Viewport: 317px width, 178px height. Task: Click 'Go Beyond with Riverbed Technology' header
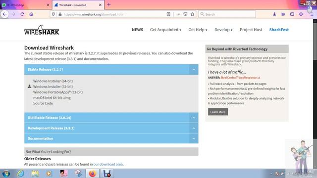[x=247, y=49]
